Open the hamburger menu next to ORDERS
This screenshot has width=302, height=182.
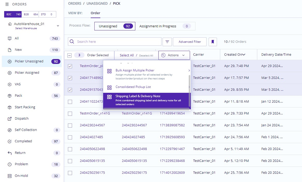[7, 4]
